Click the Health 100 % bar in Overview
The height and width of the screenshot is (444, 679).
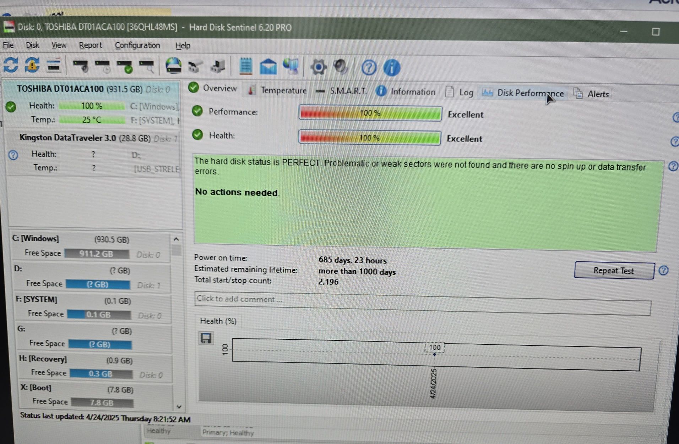[x=370, y=138]
